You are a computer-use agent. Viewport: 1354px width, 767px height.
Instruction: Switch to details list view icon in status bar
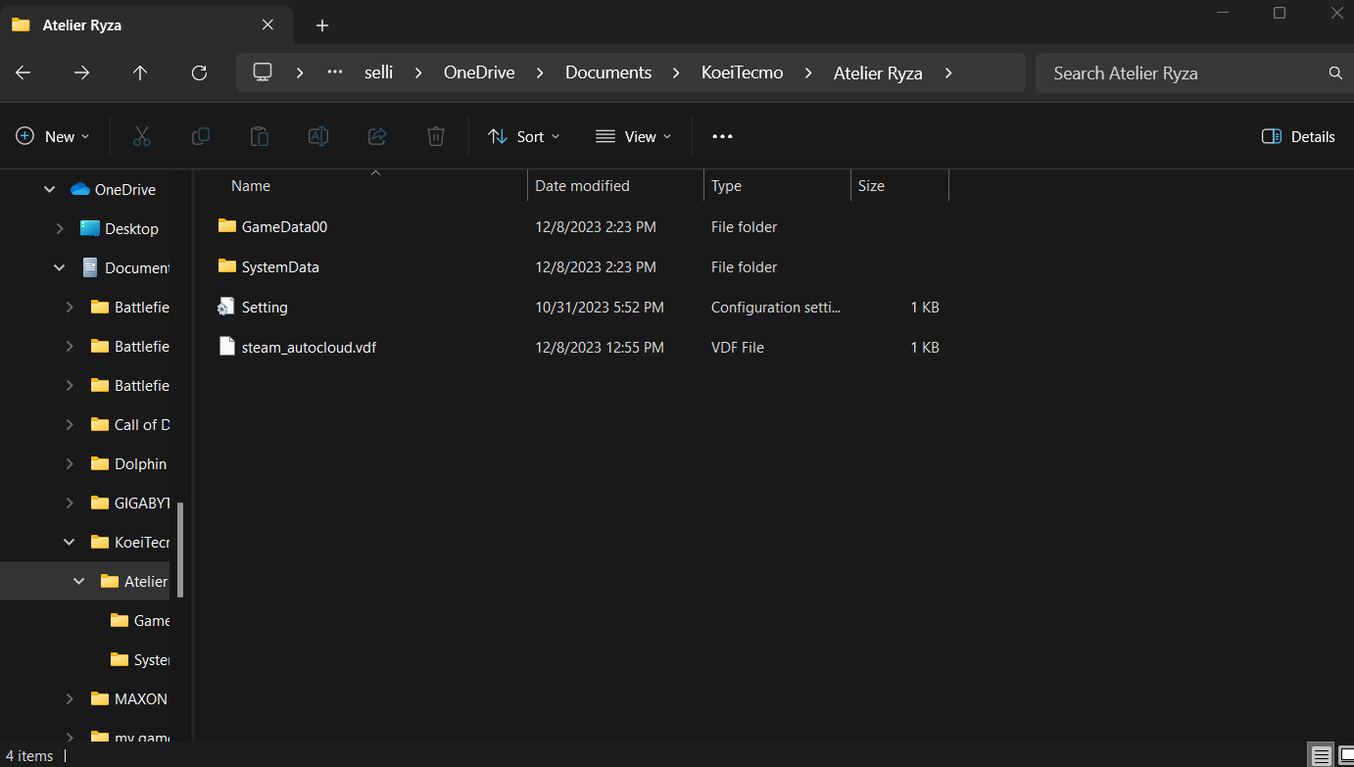[1322, 755]
